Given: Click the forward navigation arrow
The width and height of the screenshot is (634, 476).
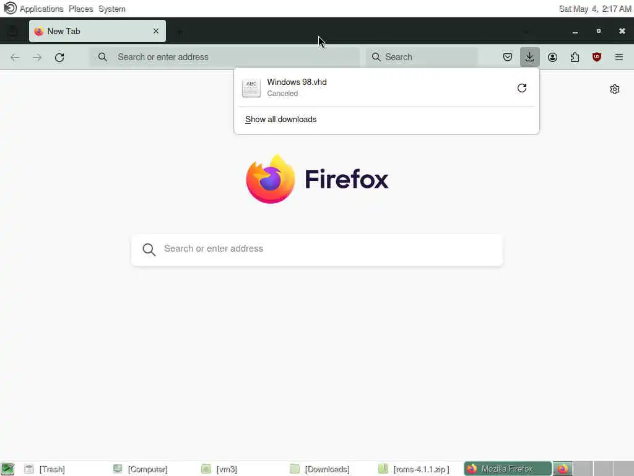Looking at the screenshot, I should (x=37, y=57).
